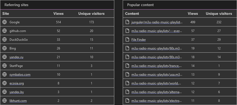Open the 80s.m3u playlist link
This screenshot has width=237, height=105.
157,57
